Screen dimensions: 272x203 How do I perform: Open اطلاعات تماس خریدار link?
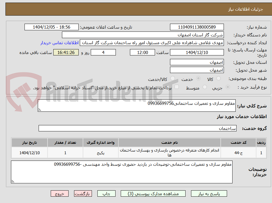59,43
